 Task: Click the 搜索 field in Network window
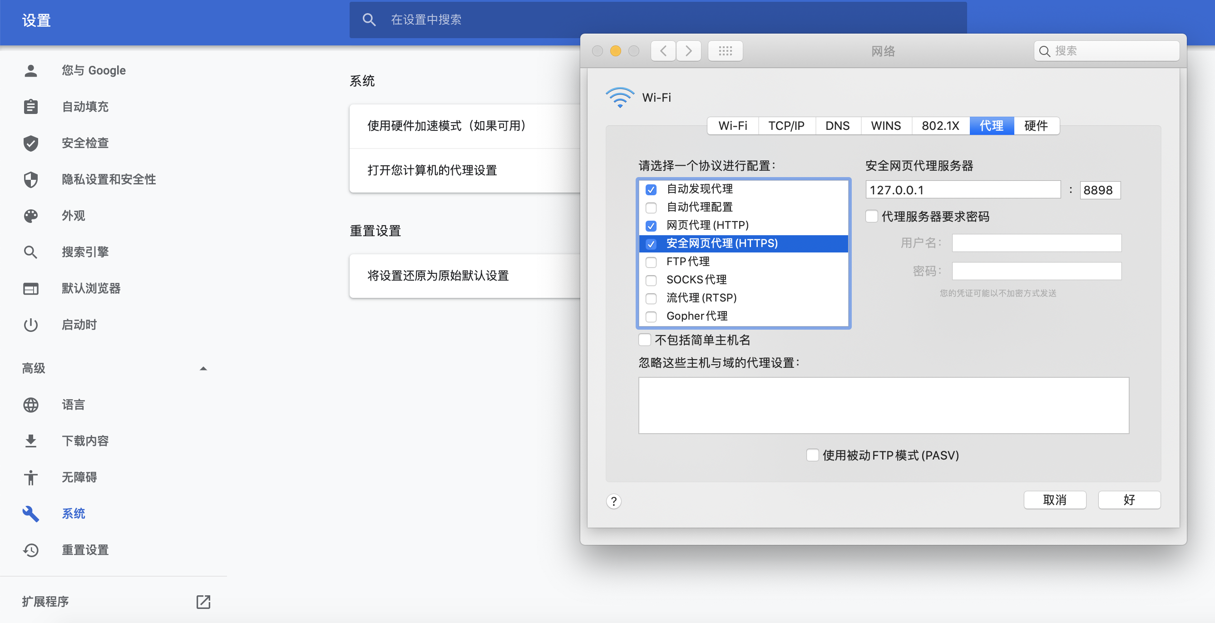pyautogui.click(x=1106, y=51)
